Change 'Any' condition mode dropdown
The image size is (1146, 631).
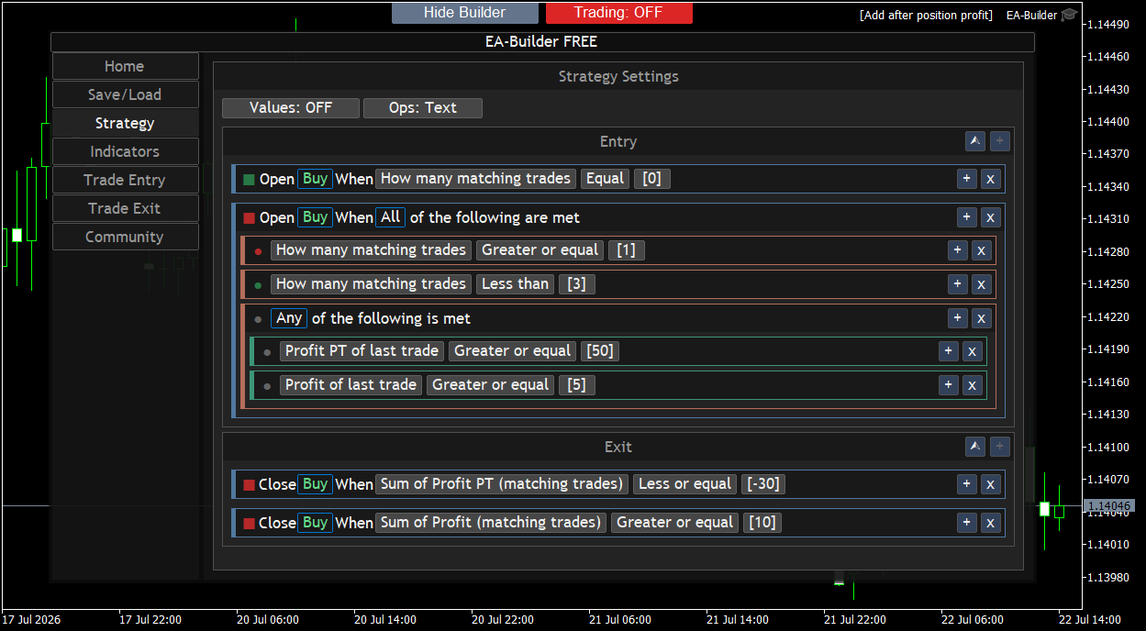[x=289, y=318]
